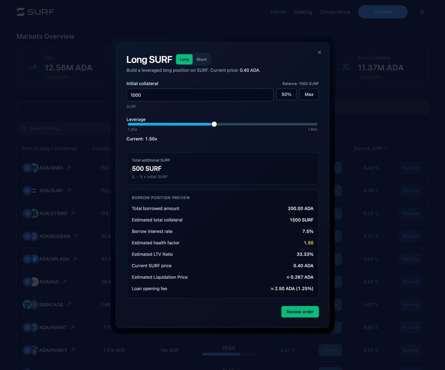The height and width of the screenshot is (370, 445).
Task: Click Borrow button in SNEK/ADA row
Action: [x=411, y=305]
